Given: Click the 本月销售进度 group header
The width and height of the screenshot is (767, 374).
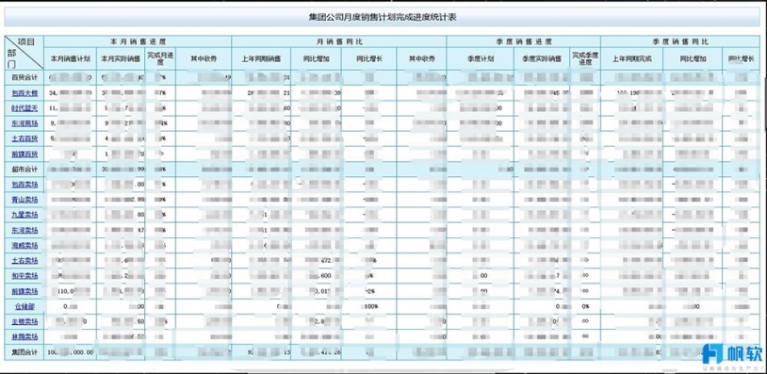Looking at the screenshot, I should [x=138, y=42].
